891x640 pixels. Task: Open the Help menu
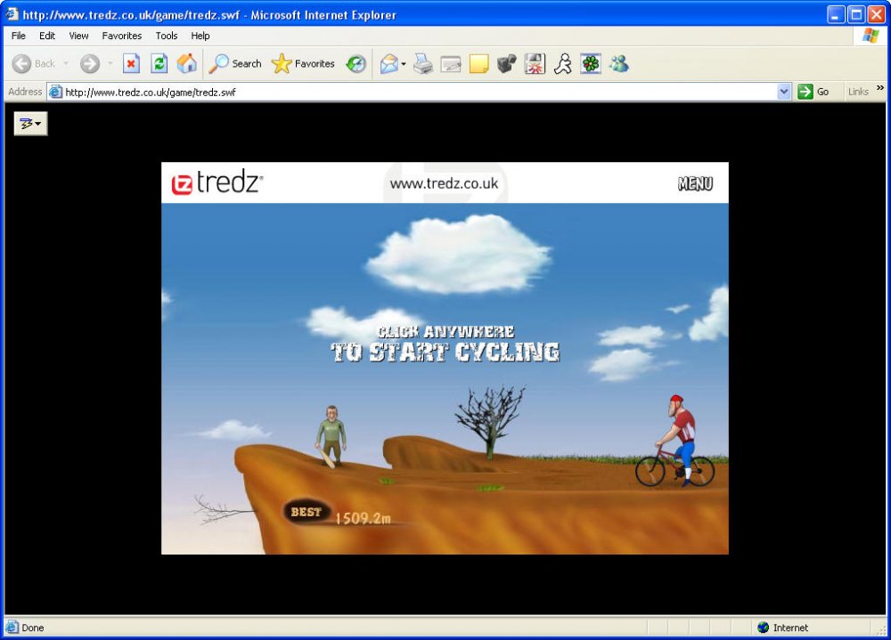200,36
